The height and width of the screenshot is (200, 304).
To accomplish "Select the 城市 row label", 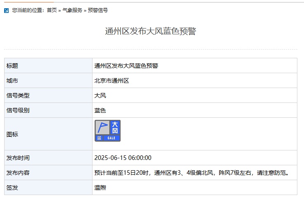I will tap(12, 81).
